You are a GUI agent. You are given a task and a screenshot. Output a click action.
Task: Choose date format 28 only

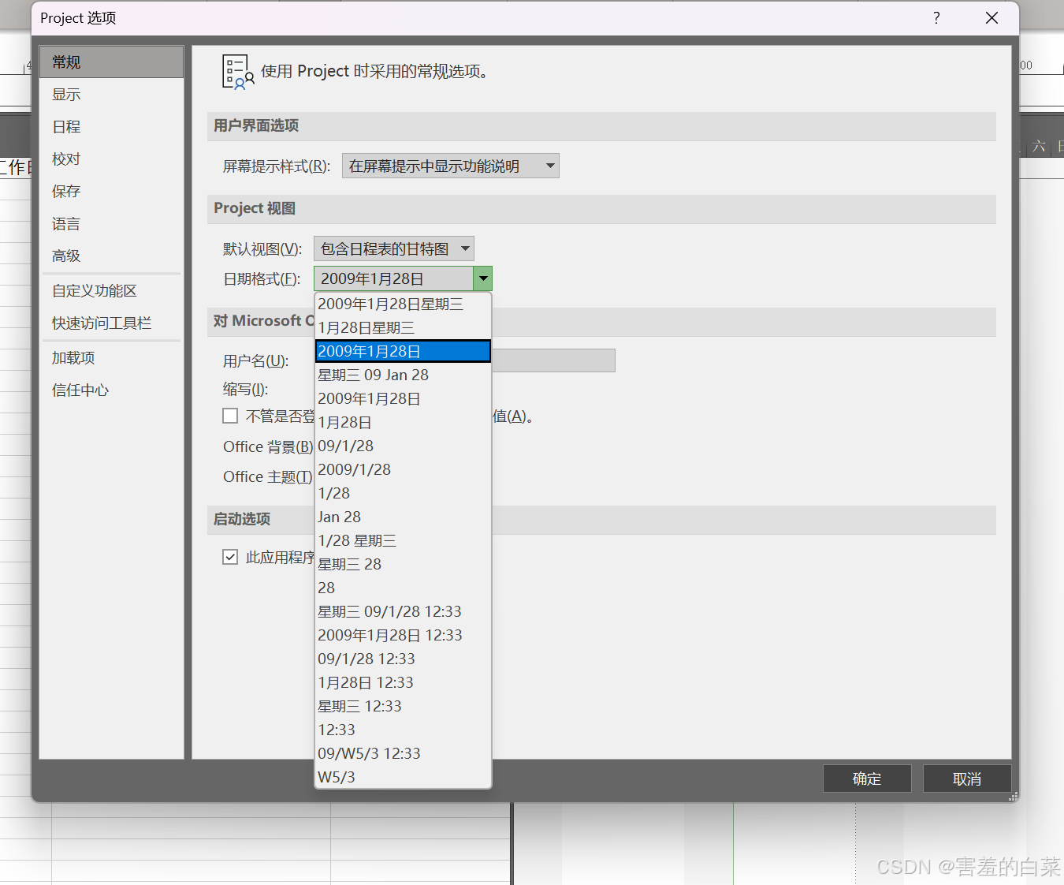(x=403, y=588)
